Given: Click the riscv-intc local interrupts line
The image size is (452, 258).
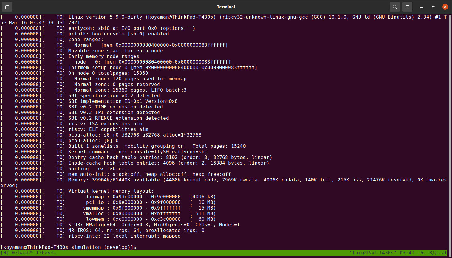Looking at the screenshot, I should coord(124,236).
